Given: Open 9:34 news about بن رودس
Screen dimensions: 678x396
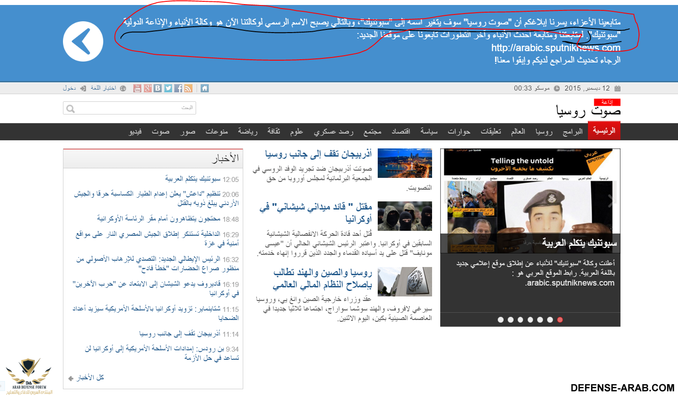Looking at the screenshot, I should click(x=162, y=353).
